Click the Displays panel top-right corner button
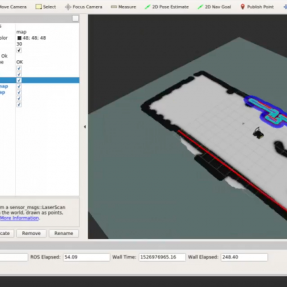Screen dimensions: 287x287 click(76, 19)
